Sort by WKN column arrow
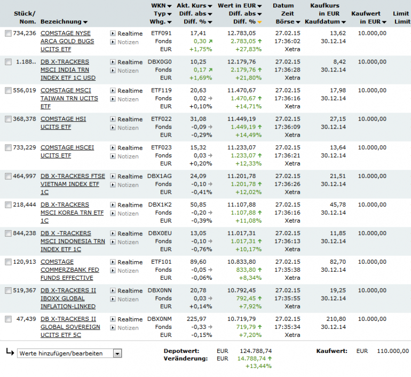 (169, 6)
